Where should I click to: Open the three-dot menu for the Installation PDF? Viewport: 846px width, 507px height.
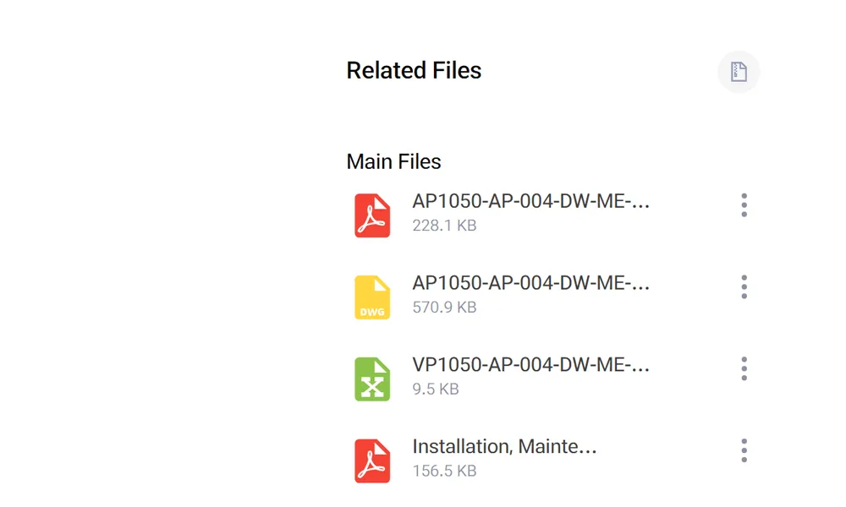pos(744,451)
